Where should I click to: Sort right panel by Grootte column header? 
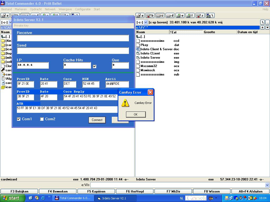tap(220, 32)
